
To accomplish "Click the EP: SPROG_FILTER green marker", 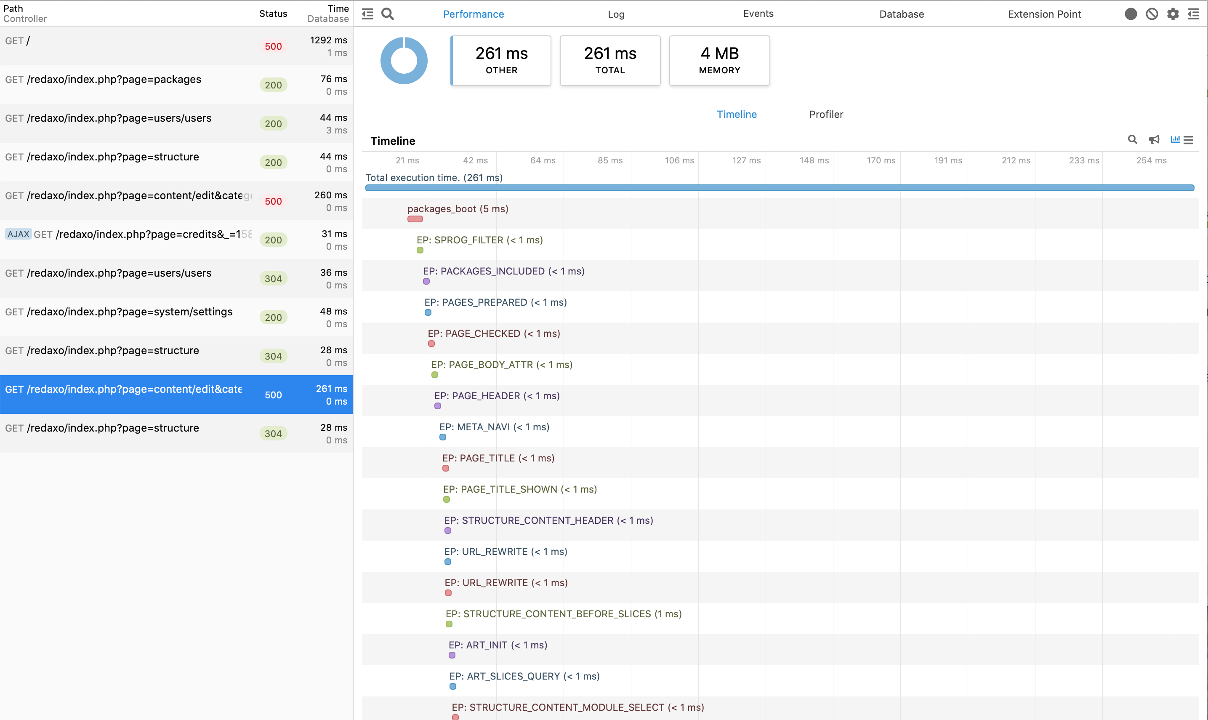I will pyautogui.click(x=420, y=250).
